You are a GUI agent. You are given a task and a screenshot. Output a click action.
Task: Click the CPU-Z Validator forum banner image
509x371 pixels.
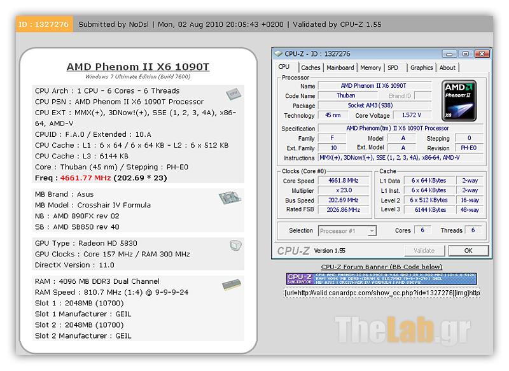(381, 279)
